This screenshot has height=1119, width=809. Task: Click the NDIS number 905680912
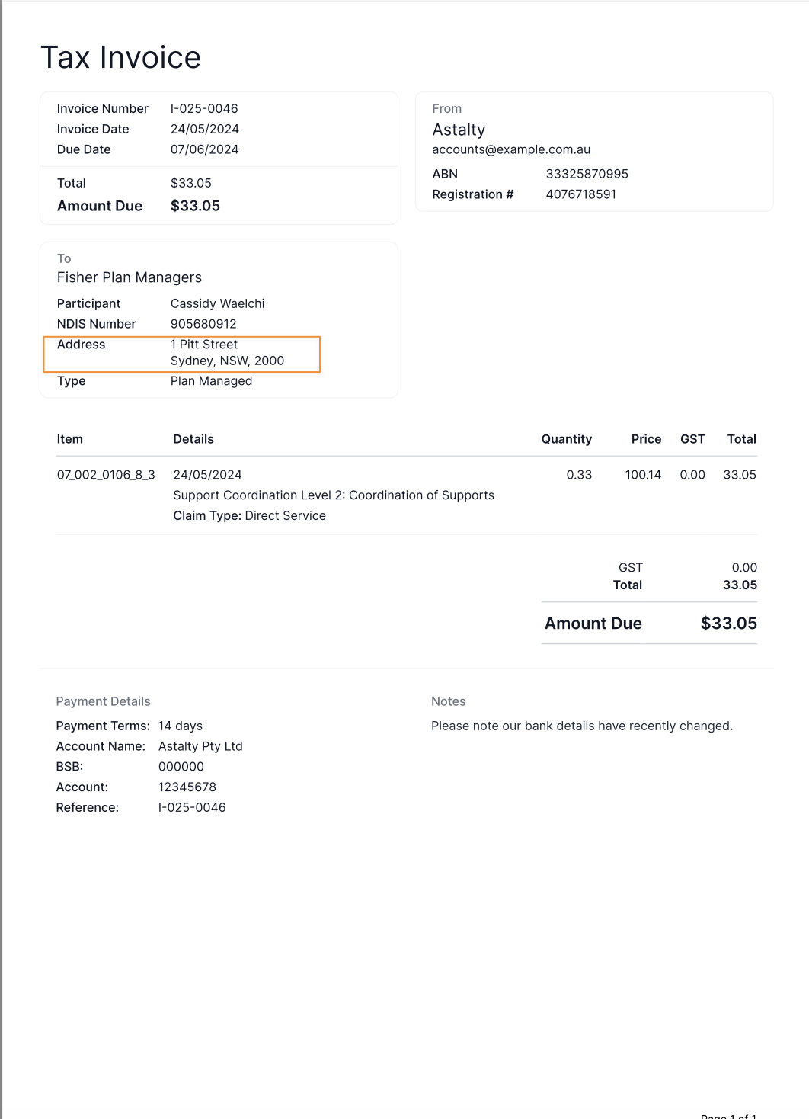point(203,324)
